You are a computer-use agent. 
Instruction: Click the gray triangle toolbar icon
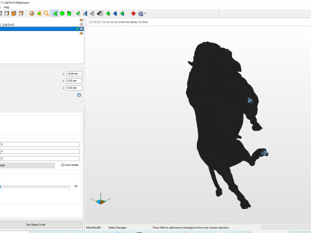point(92,14)
